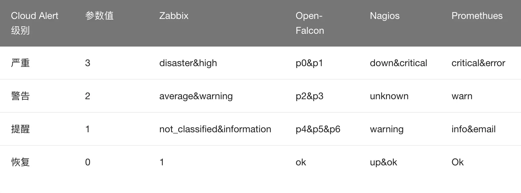Click the critical&error Promethues cell

click(x=478, y=63)
